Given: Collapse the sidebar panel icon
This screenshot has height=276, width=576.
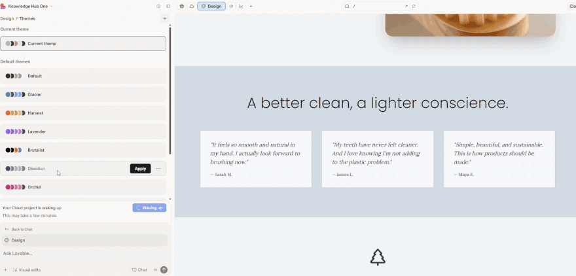Looking at the screenshot, I should tap(168, 6).
